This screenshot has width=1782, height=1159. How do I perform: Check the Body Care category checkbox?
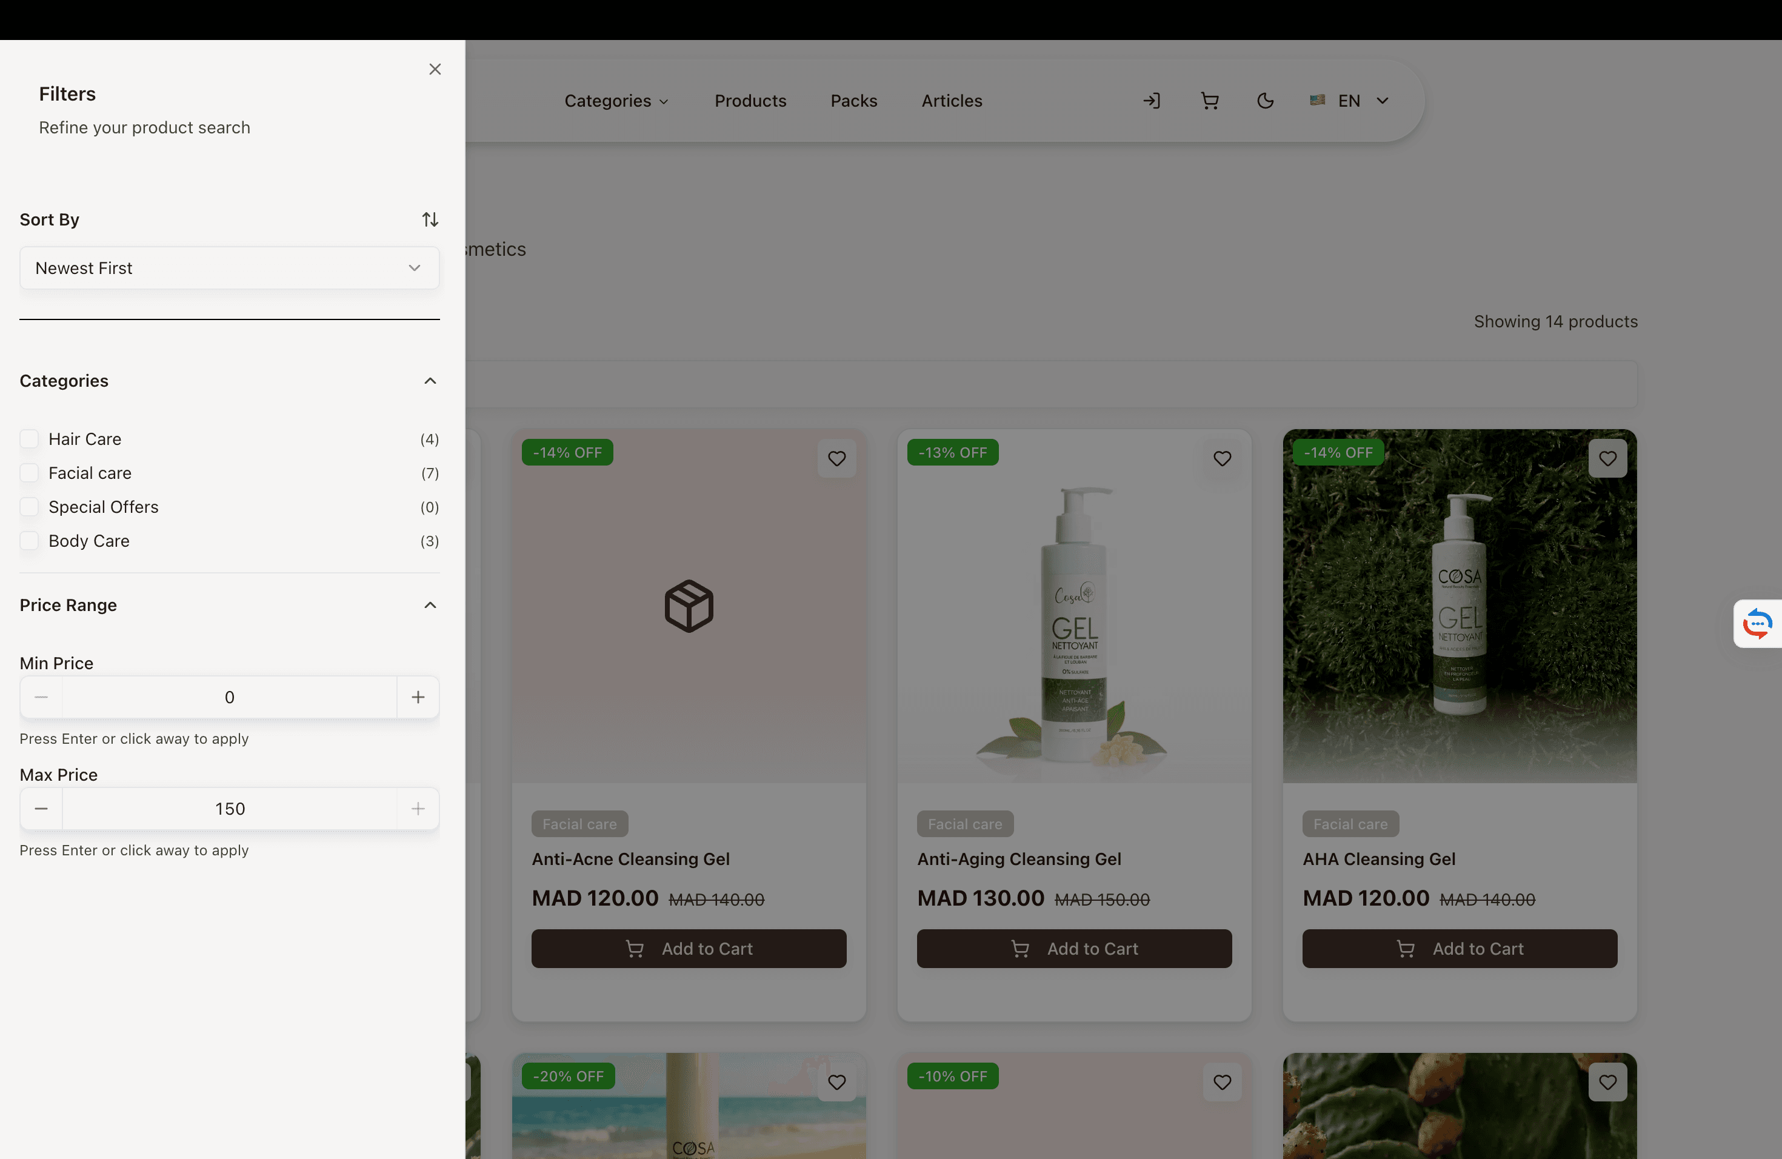pyautogui.click(x=29, y=541)
